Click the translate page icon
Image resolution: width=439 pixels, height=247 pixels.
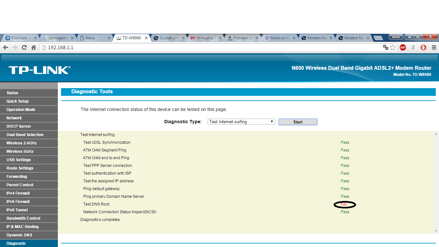coord(386,48)
